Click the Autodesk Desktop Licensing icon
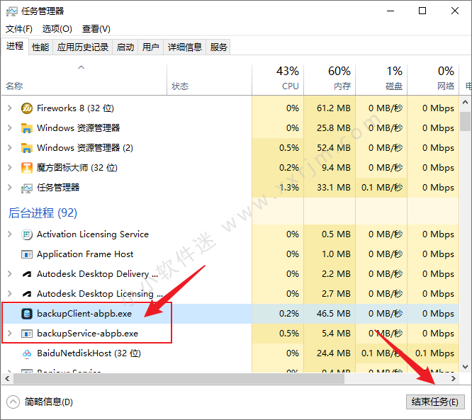 (27, 294)
